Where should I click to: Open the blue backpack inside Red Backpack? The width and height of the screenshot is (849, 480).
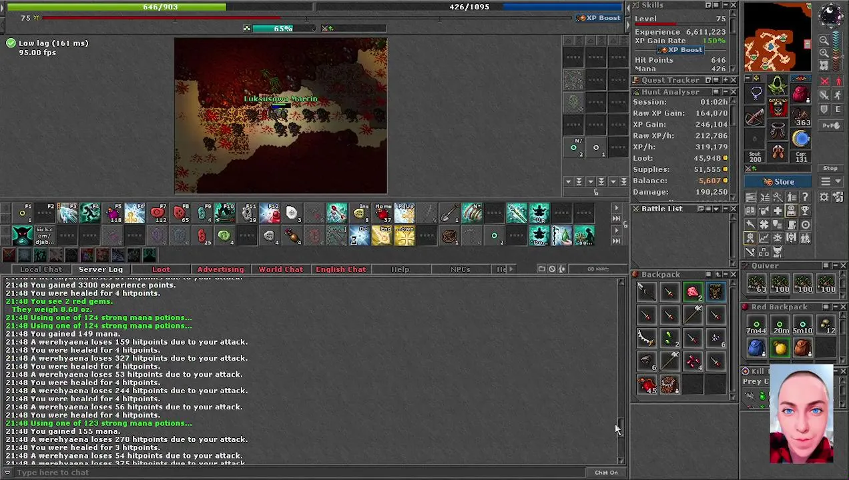756,348
